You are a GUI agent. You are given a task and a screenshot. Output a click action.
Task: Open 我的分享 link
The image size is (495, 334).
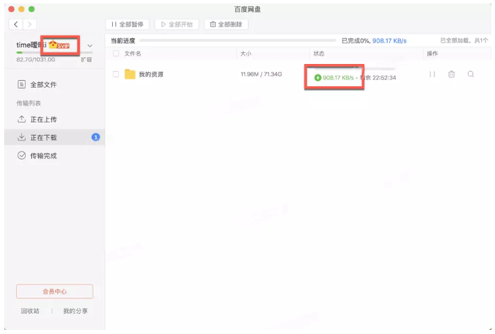tap(75, 311)
